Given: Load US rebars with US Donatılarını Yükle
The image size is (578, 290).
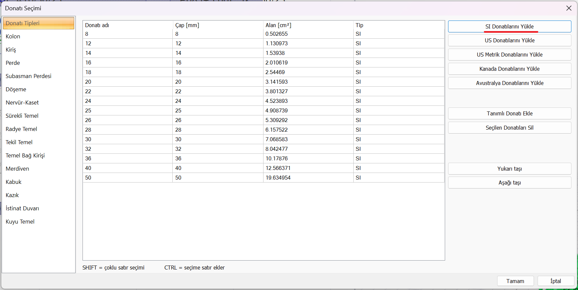Looking at the screenshot, I should click(x=509, y=40).
